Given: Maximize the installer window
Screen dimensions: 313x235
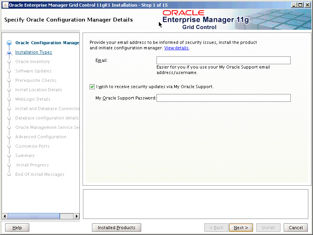Looking at the screenshot, I should click(x=300, y=5).
